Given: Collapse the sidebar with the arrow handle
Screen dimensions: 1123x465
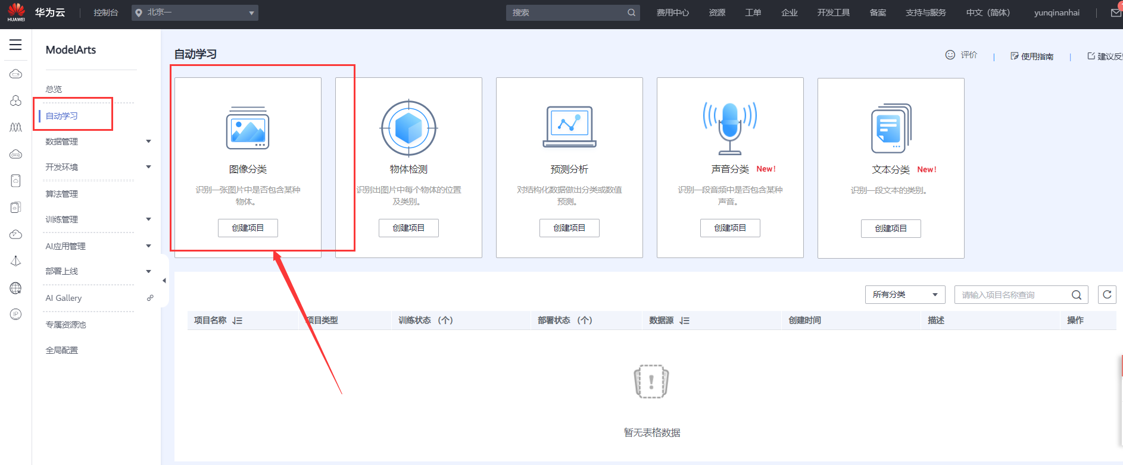Looking at the screenshot, I should tap(164, 281).
